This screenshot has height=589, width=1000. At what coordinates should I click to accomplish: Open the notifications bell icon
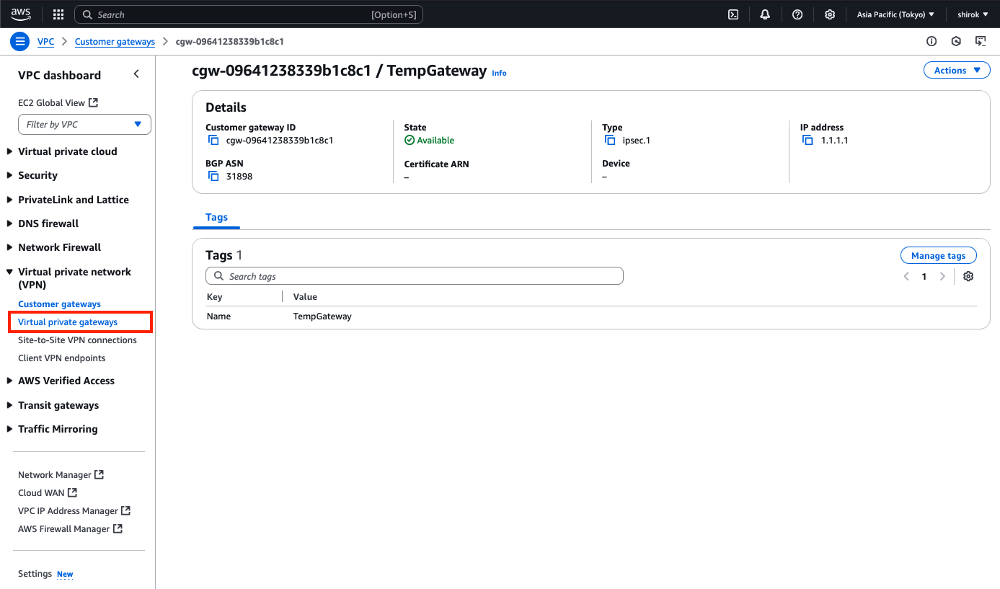pyautogui.click(x=765, y=14)
